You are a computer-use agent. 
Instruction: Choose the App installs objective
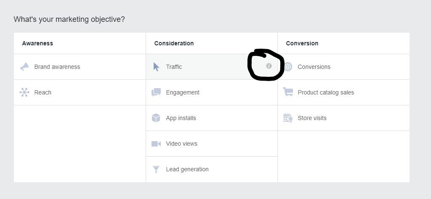181,118
